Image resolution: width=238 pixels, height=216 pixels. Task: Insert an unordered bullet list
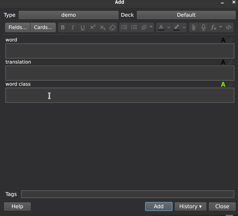(x=124, y=28)
